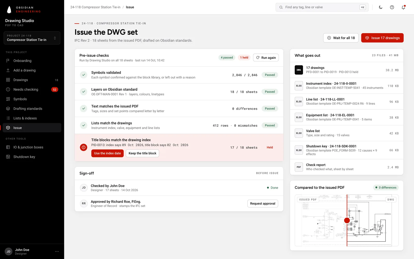Screen dimensions: 414x259
Task: Click Use the index date button
Action: tap(107, 153)
